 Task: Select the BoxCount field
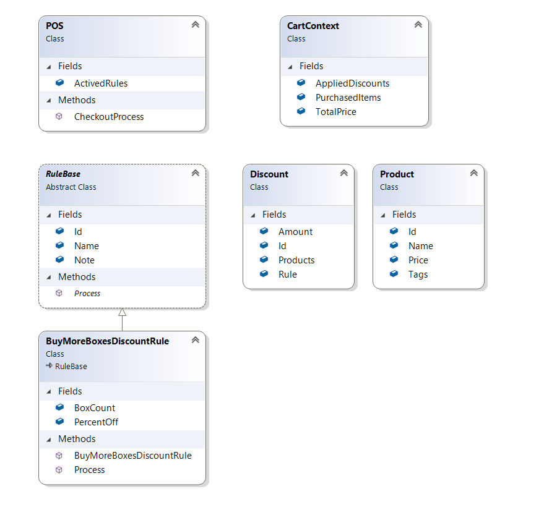tap(94, 407)
